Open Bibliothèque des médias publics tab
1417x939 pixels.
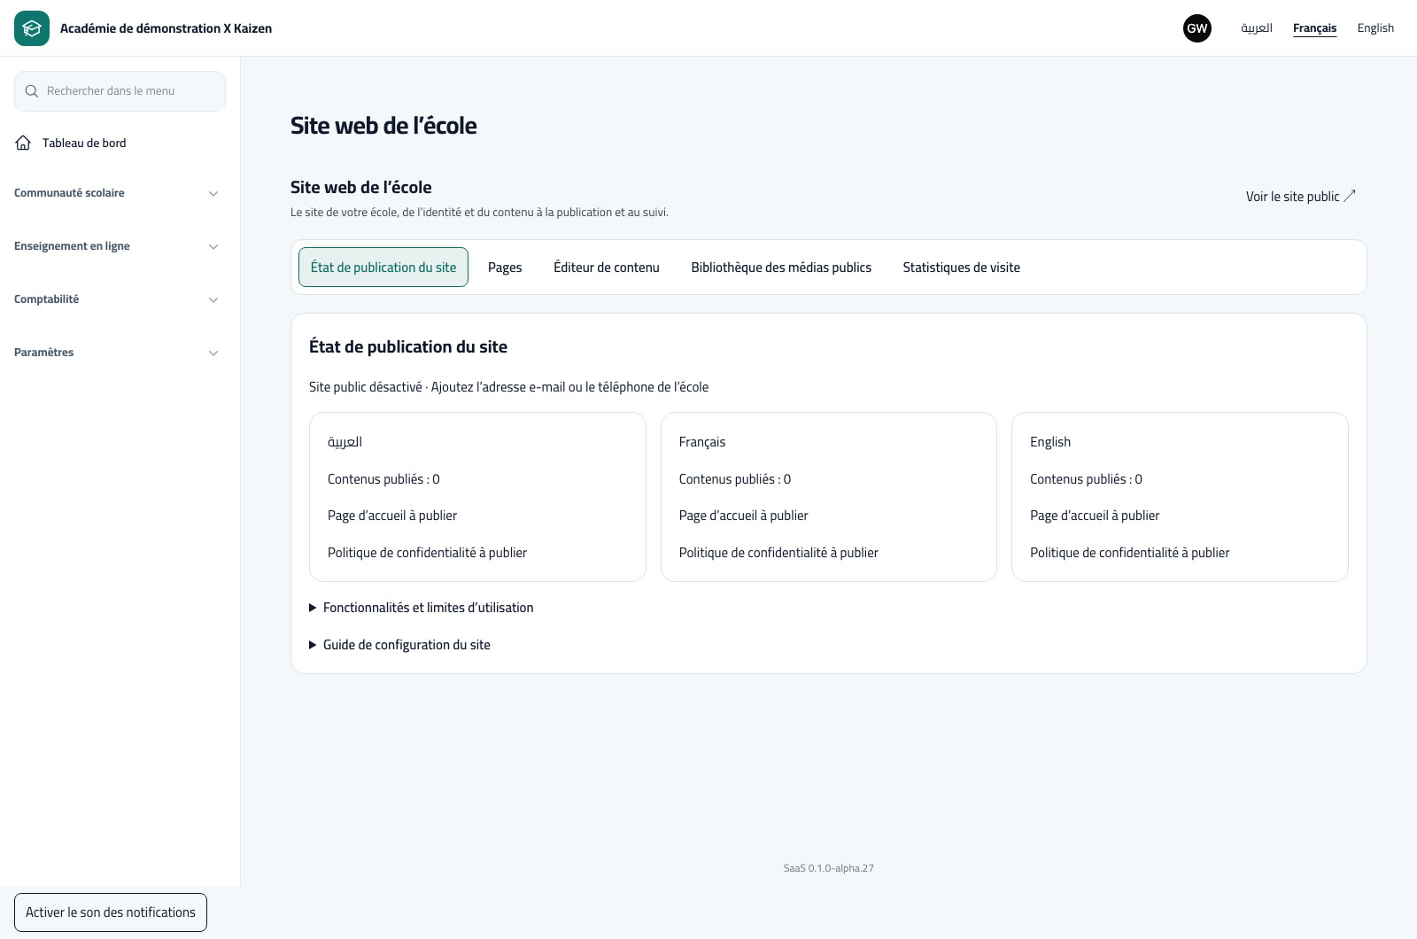[x=781, y=268]
